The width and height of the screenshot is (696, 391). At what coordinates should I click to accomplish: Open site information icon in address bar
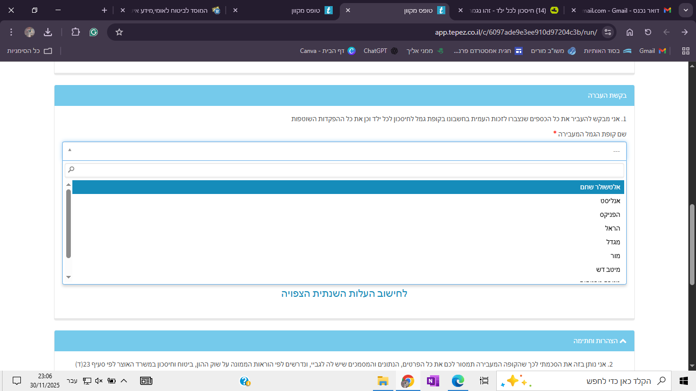(x=607, y=32)
